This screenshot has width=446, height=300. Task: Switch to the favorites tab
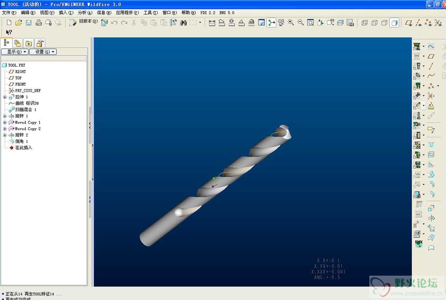tap(29, 43)
